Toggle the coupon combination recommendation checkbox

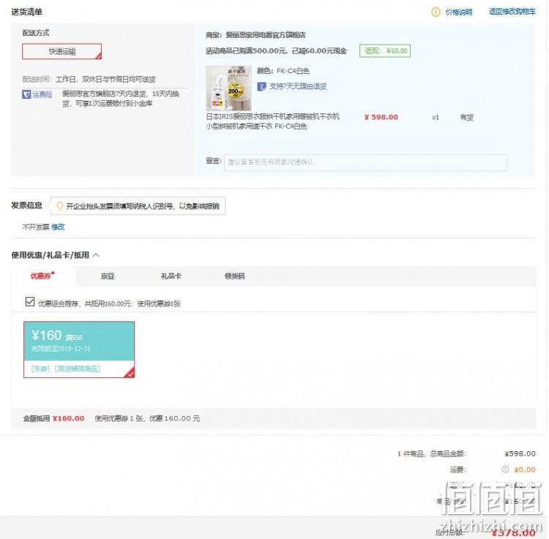coord(30,301)
